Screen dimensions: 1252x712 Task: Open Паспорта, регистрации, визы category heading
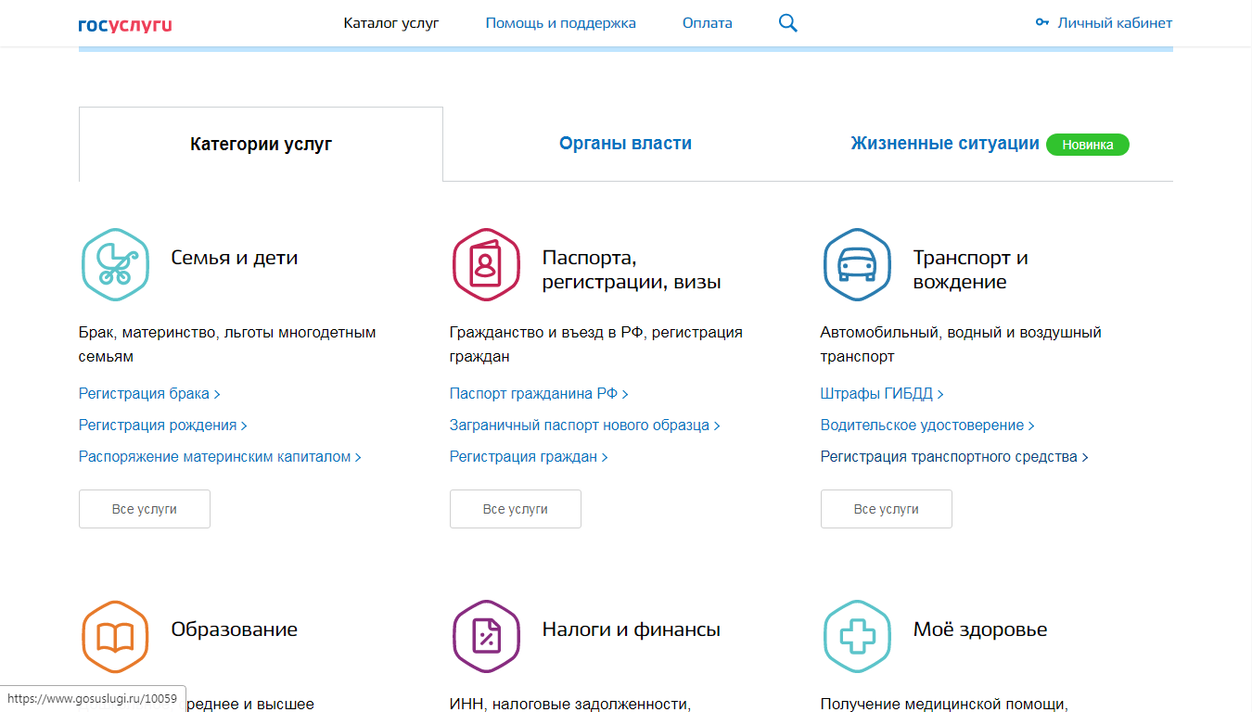pos(632,270)
